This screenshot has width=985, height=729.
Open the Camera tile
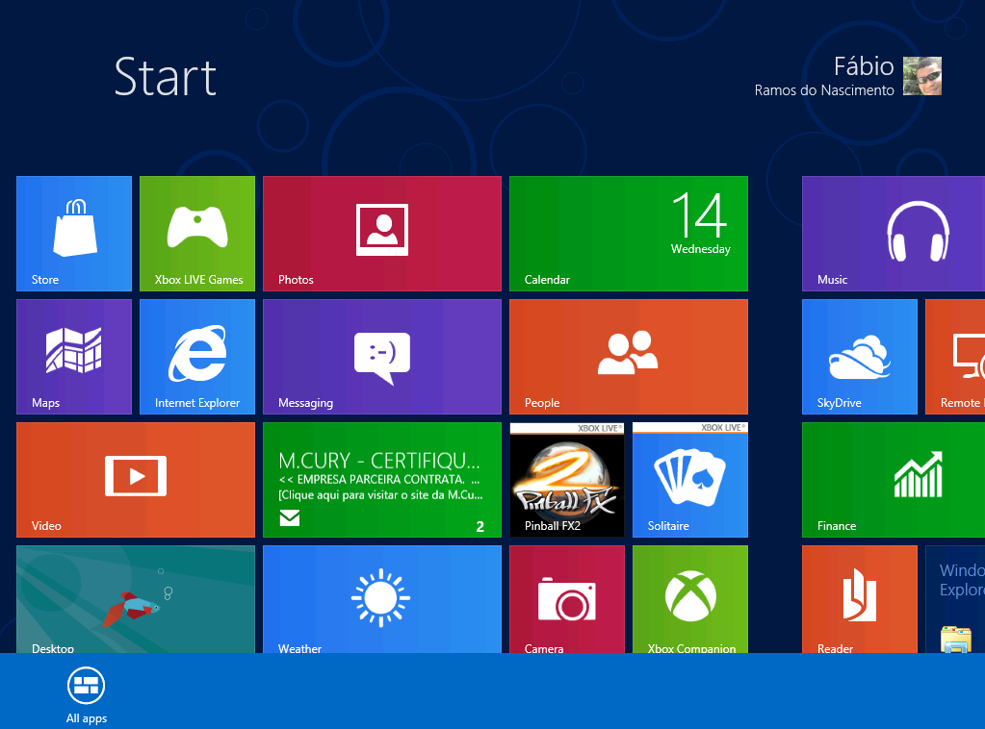click(x=566, y=599)
